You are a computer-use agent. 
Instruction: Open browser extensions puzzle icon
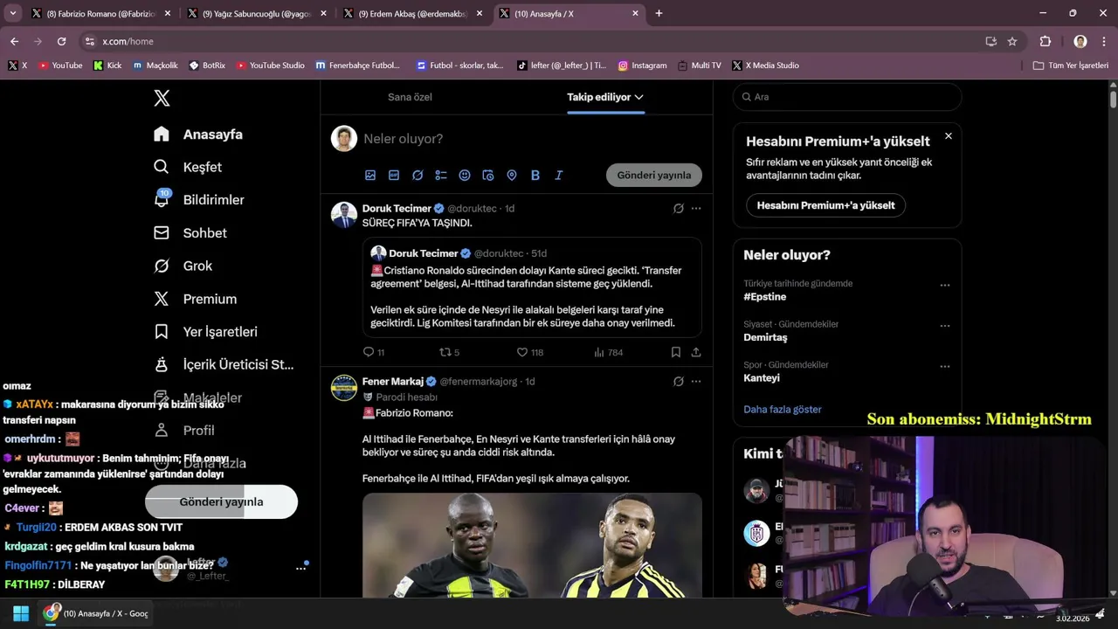[1046, 41]
